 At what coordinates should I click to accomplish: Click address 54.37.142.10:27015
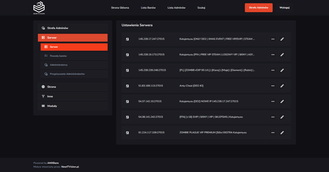point(150,101)
